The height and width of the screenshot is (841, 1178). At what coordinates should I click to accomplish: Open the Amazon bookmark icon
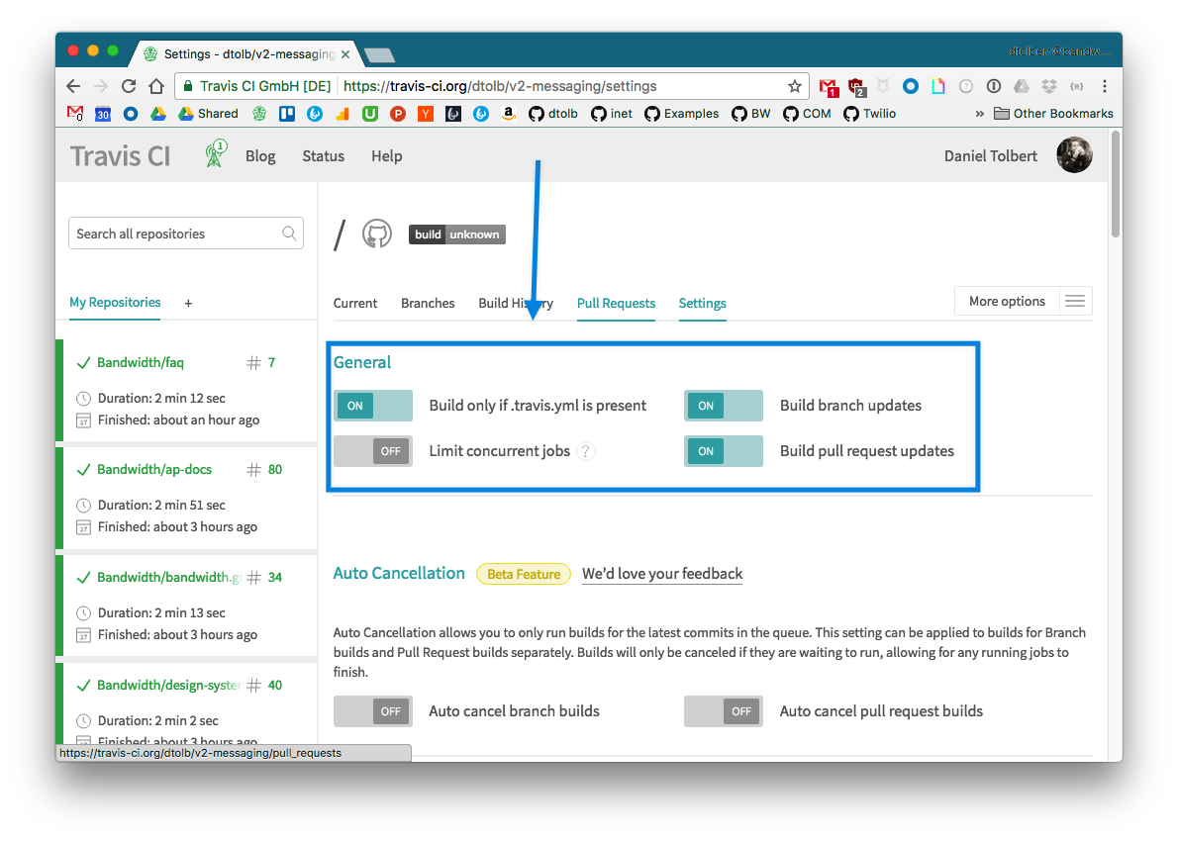(509, 114)
